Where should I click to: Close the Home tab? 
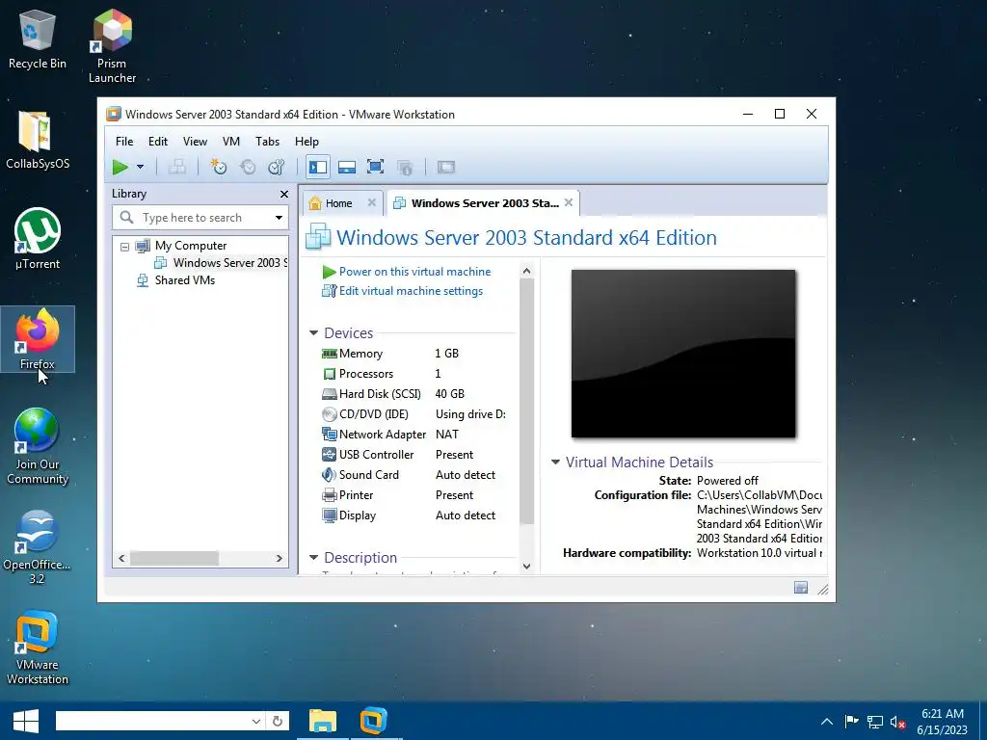371,202
